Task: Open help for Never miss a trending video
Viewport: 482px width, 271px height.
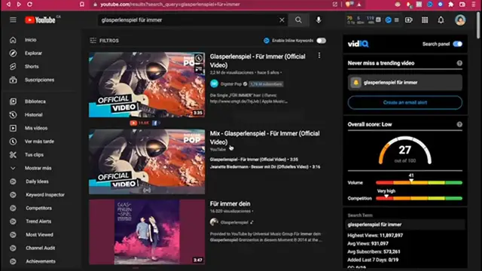Action: pyautogui.click(x=459, y=63)
